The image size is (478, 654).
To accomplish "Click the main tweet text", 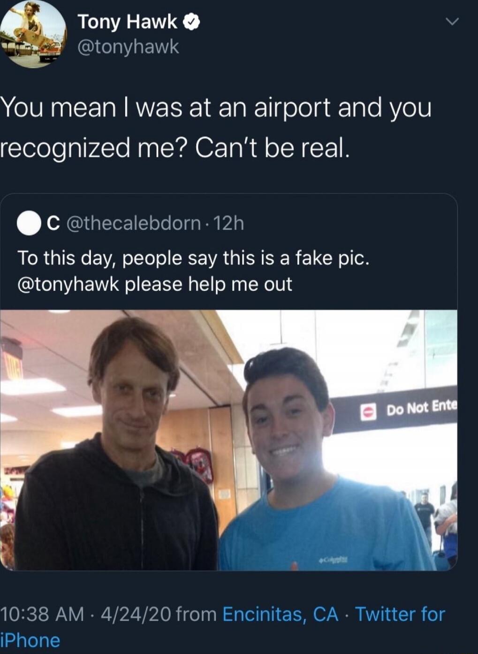I will click(x=216, y=128).
